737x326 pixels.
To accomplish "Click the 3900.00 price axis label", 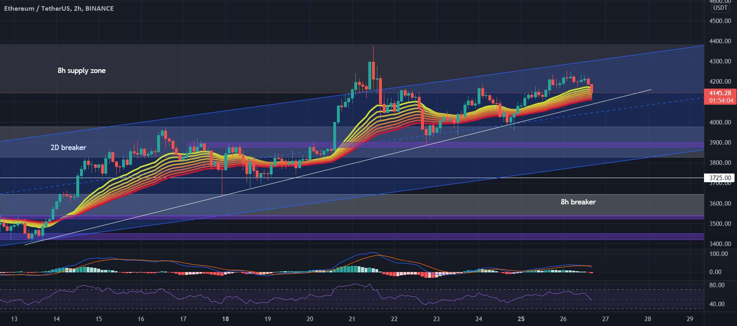I will 720,143.
